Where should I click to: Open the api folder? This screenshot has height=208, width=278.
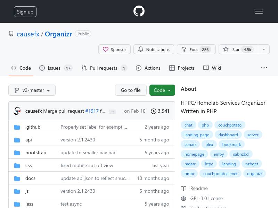tap(28, 140)
